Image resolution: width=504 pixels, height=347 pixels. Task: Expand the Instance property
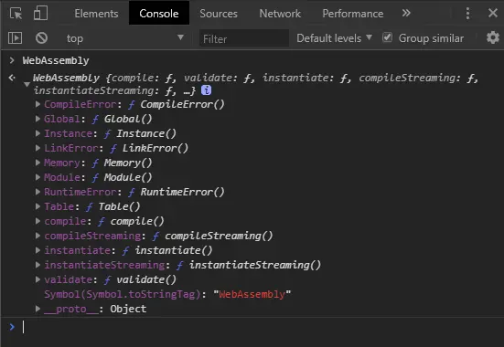[x=38, y=133]
